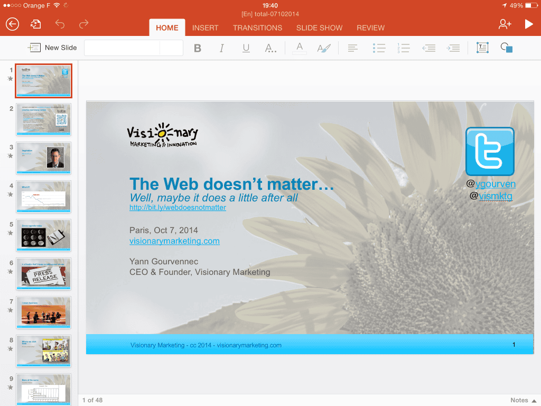Start the slideshow with play button
The width and height of the screenshot is (541, 406).
(x=528, y=24)
